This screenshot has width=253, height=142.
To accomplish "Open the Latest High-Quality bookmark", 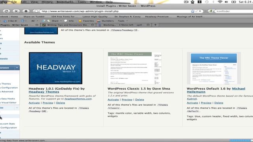I will click(x=96, y=17).
